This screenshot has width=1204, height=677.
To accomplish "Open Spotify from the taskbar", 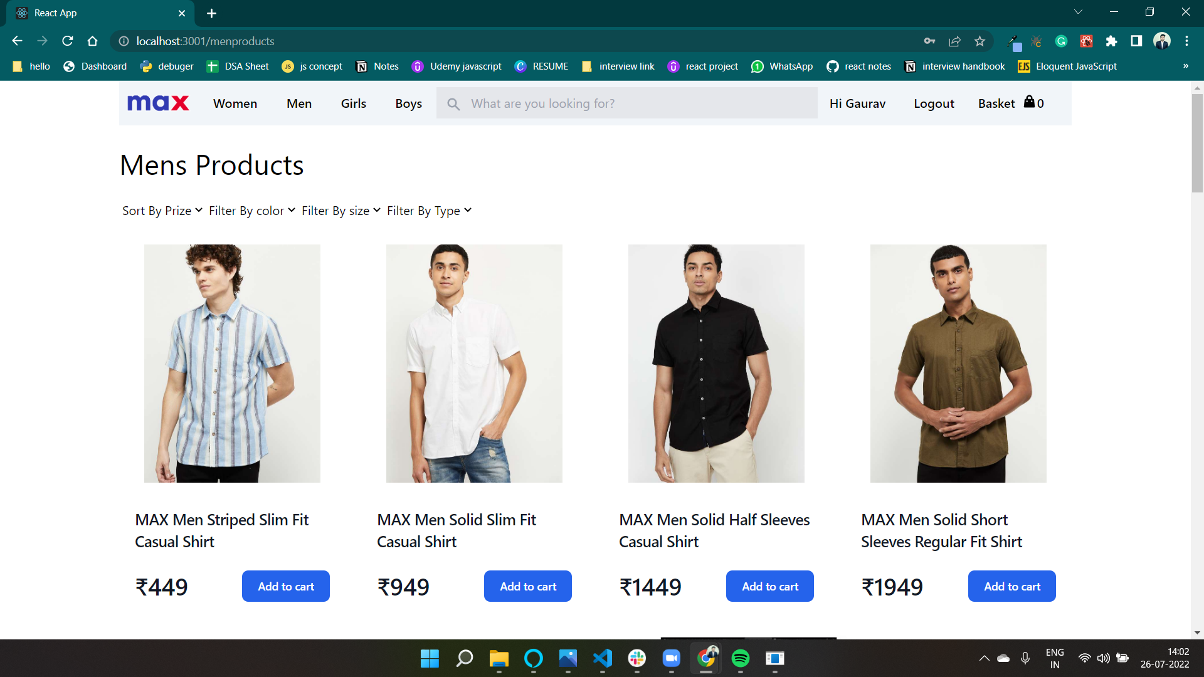I will 741,659.
